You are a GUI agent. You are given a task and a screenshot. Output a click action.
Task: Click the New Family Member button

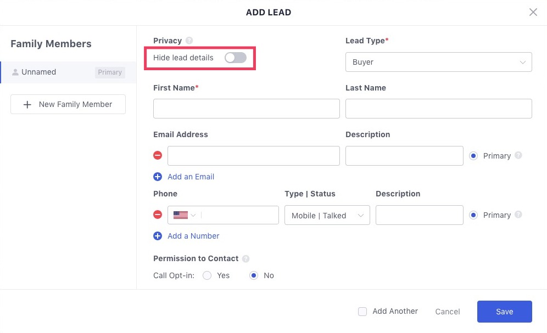coord(68,104)
